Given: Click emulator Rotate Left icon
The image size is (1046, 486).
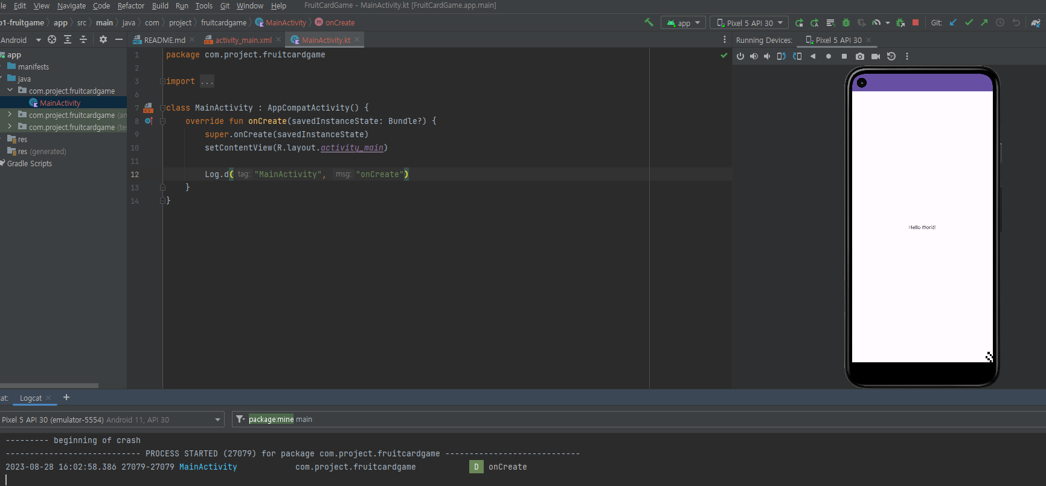Looking at the screenshot, I should point(781,56).
